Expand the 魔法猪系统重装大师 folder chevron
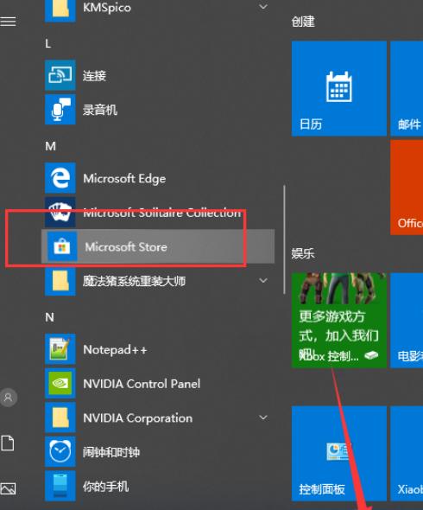Viewport: 423px width, 510px height. click(x=263, y=280)
